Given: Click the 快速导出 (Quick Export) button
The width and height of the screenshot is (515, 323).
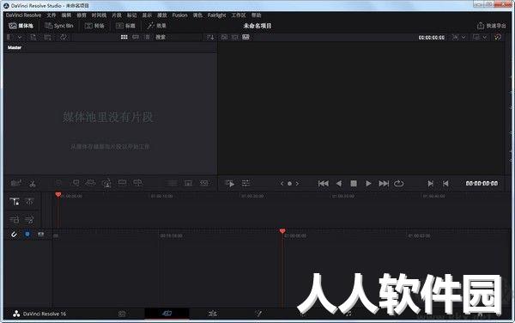Looking at the screenshot, I should (x=491, y=26).
